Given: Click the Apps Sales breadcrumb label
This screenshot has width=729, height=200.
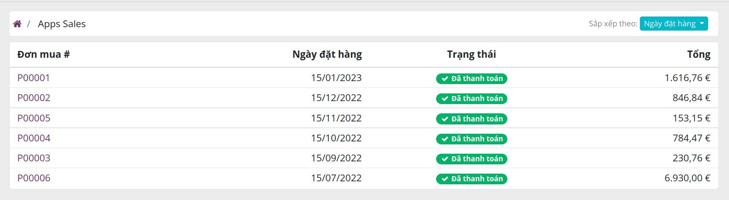Looking at the screenshot, I should (62, 24).
